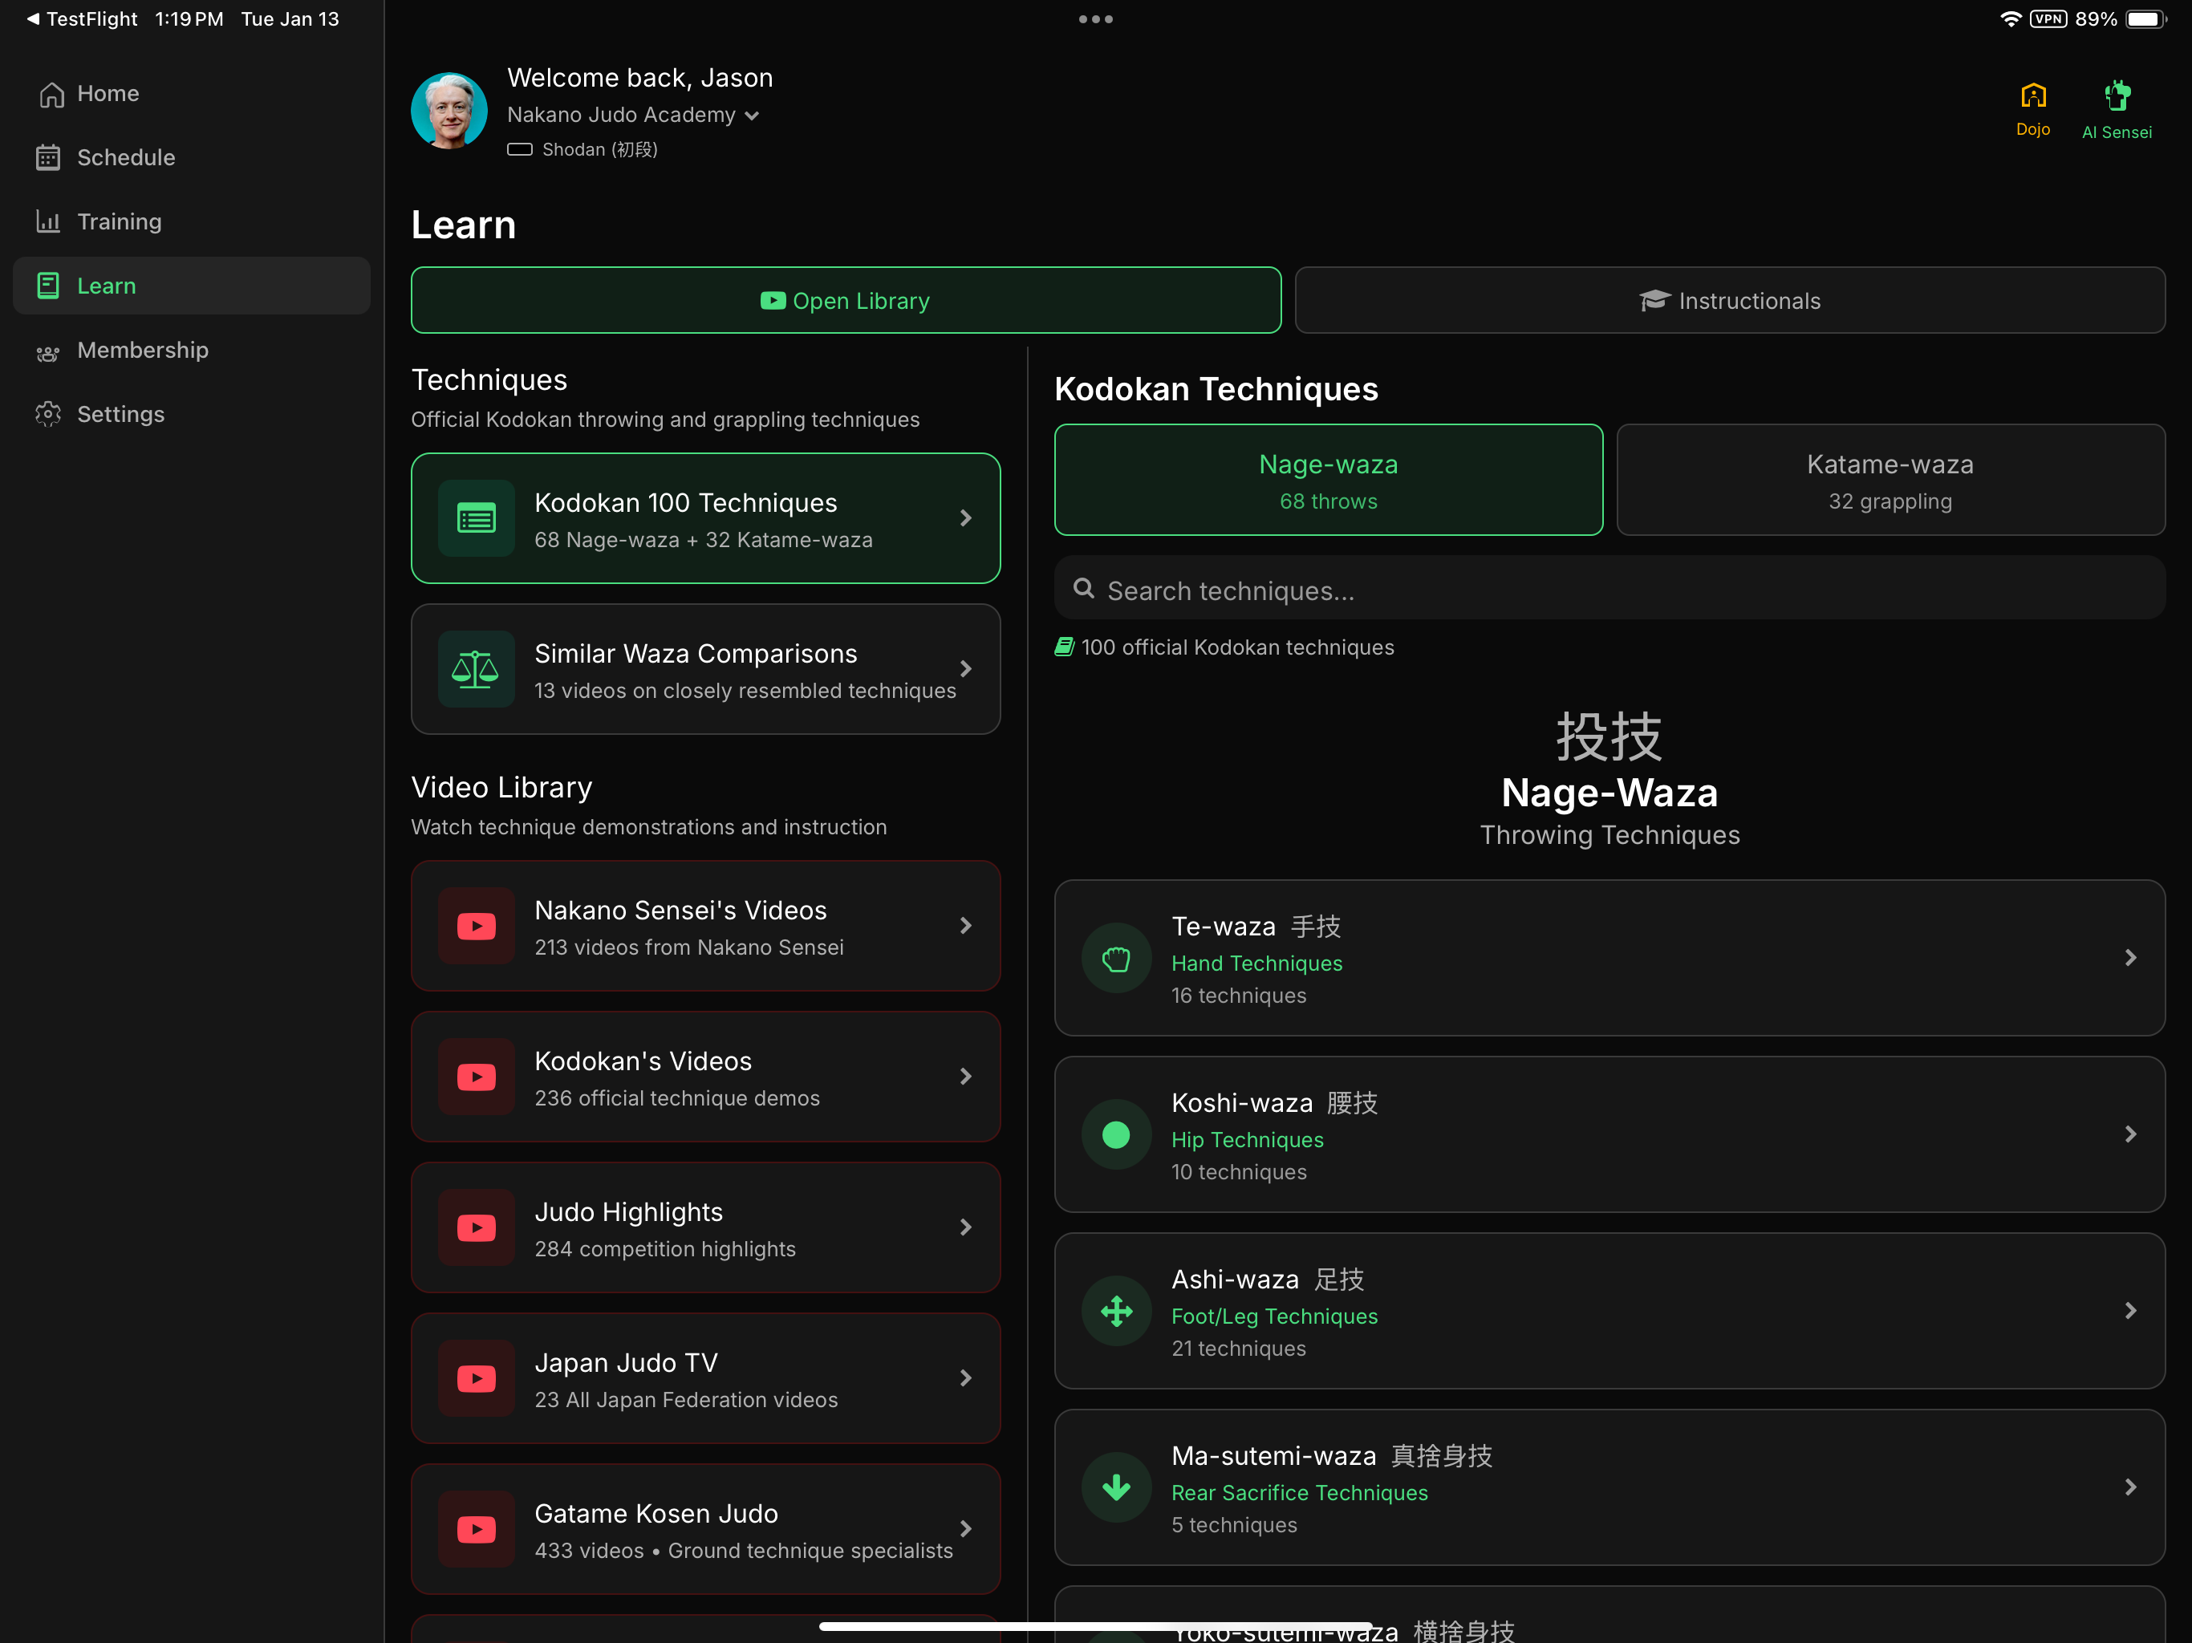Open Schedule in sidebar

[x=191, y=157]
